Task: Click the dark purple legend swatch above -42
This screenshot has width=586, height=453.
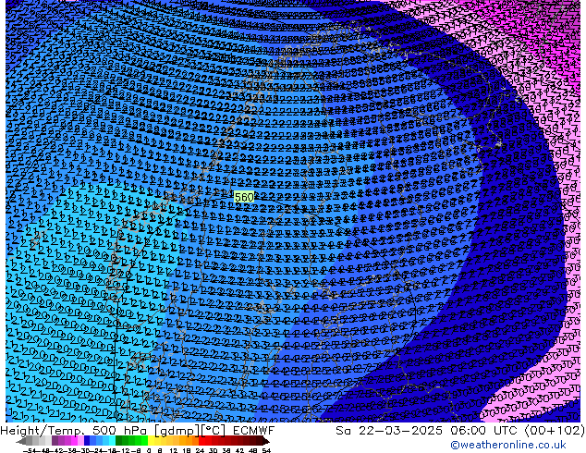Action: (x=55, y=441)
